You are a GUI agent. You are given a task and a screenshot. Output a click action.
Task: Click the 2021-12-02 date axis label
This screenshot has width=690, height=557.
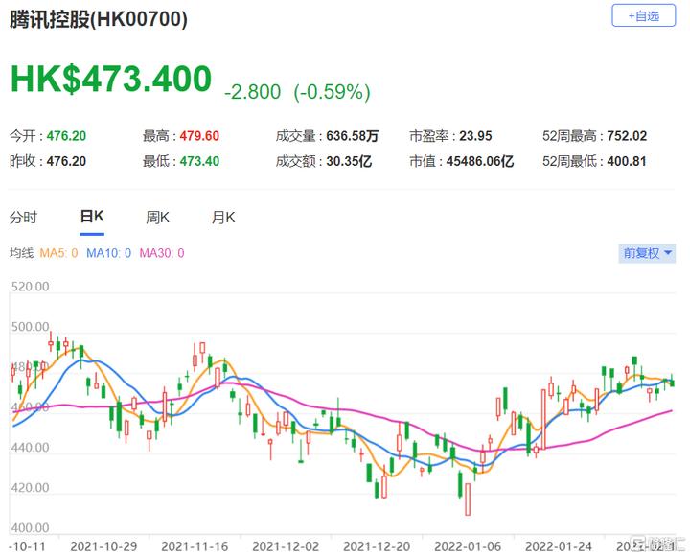pyautogui.click(x=286, y=546)
